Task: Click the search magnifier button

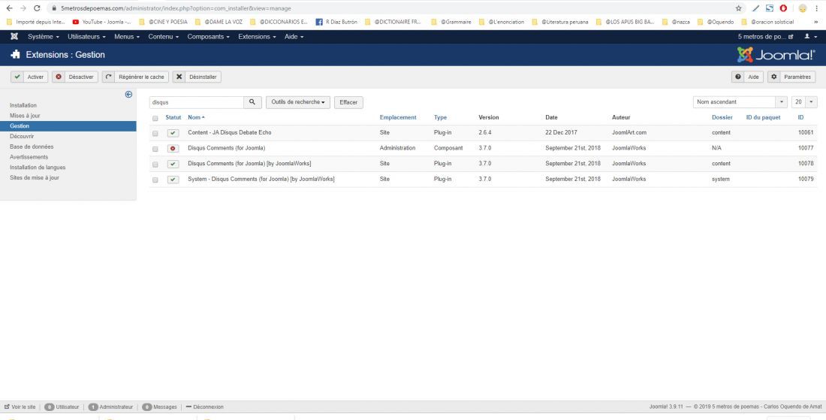Action: pos(252,102)
